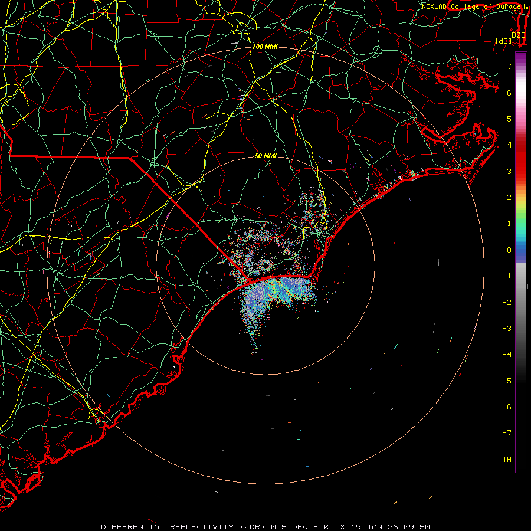The image size is (531, 531).
Task: Click the "3" value on color scale
Action: 509,171
